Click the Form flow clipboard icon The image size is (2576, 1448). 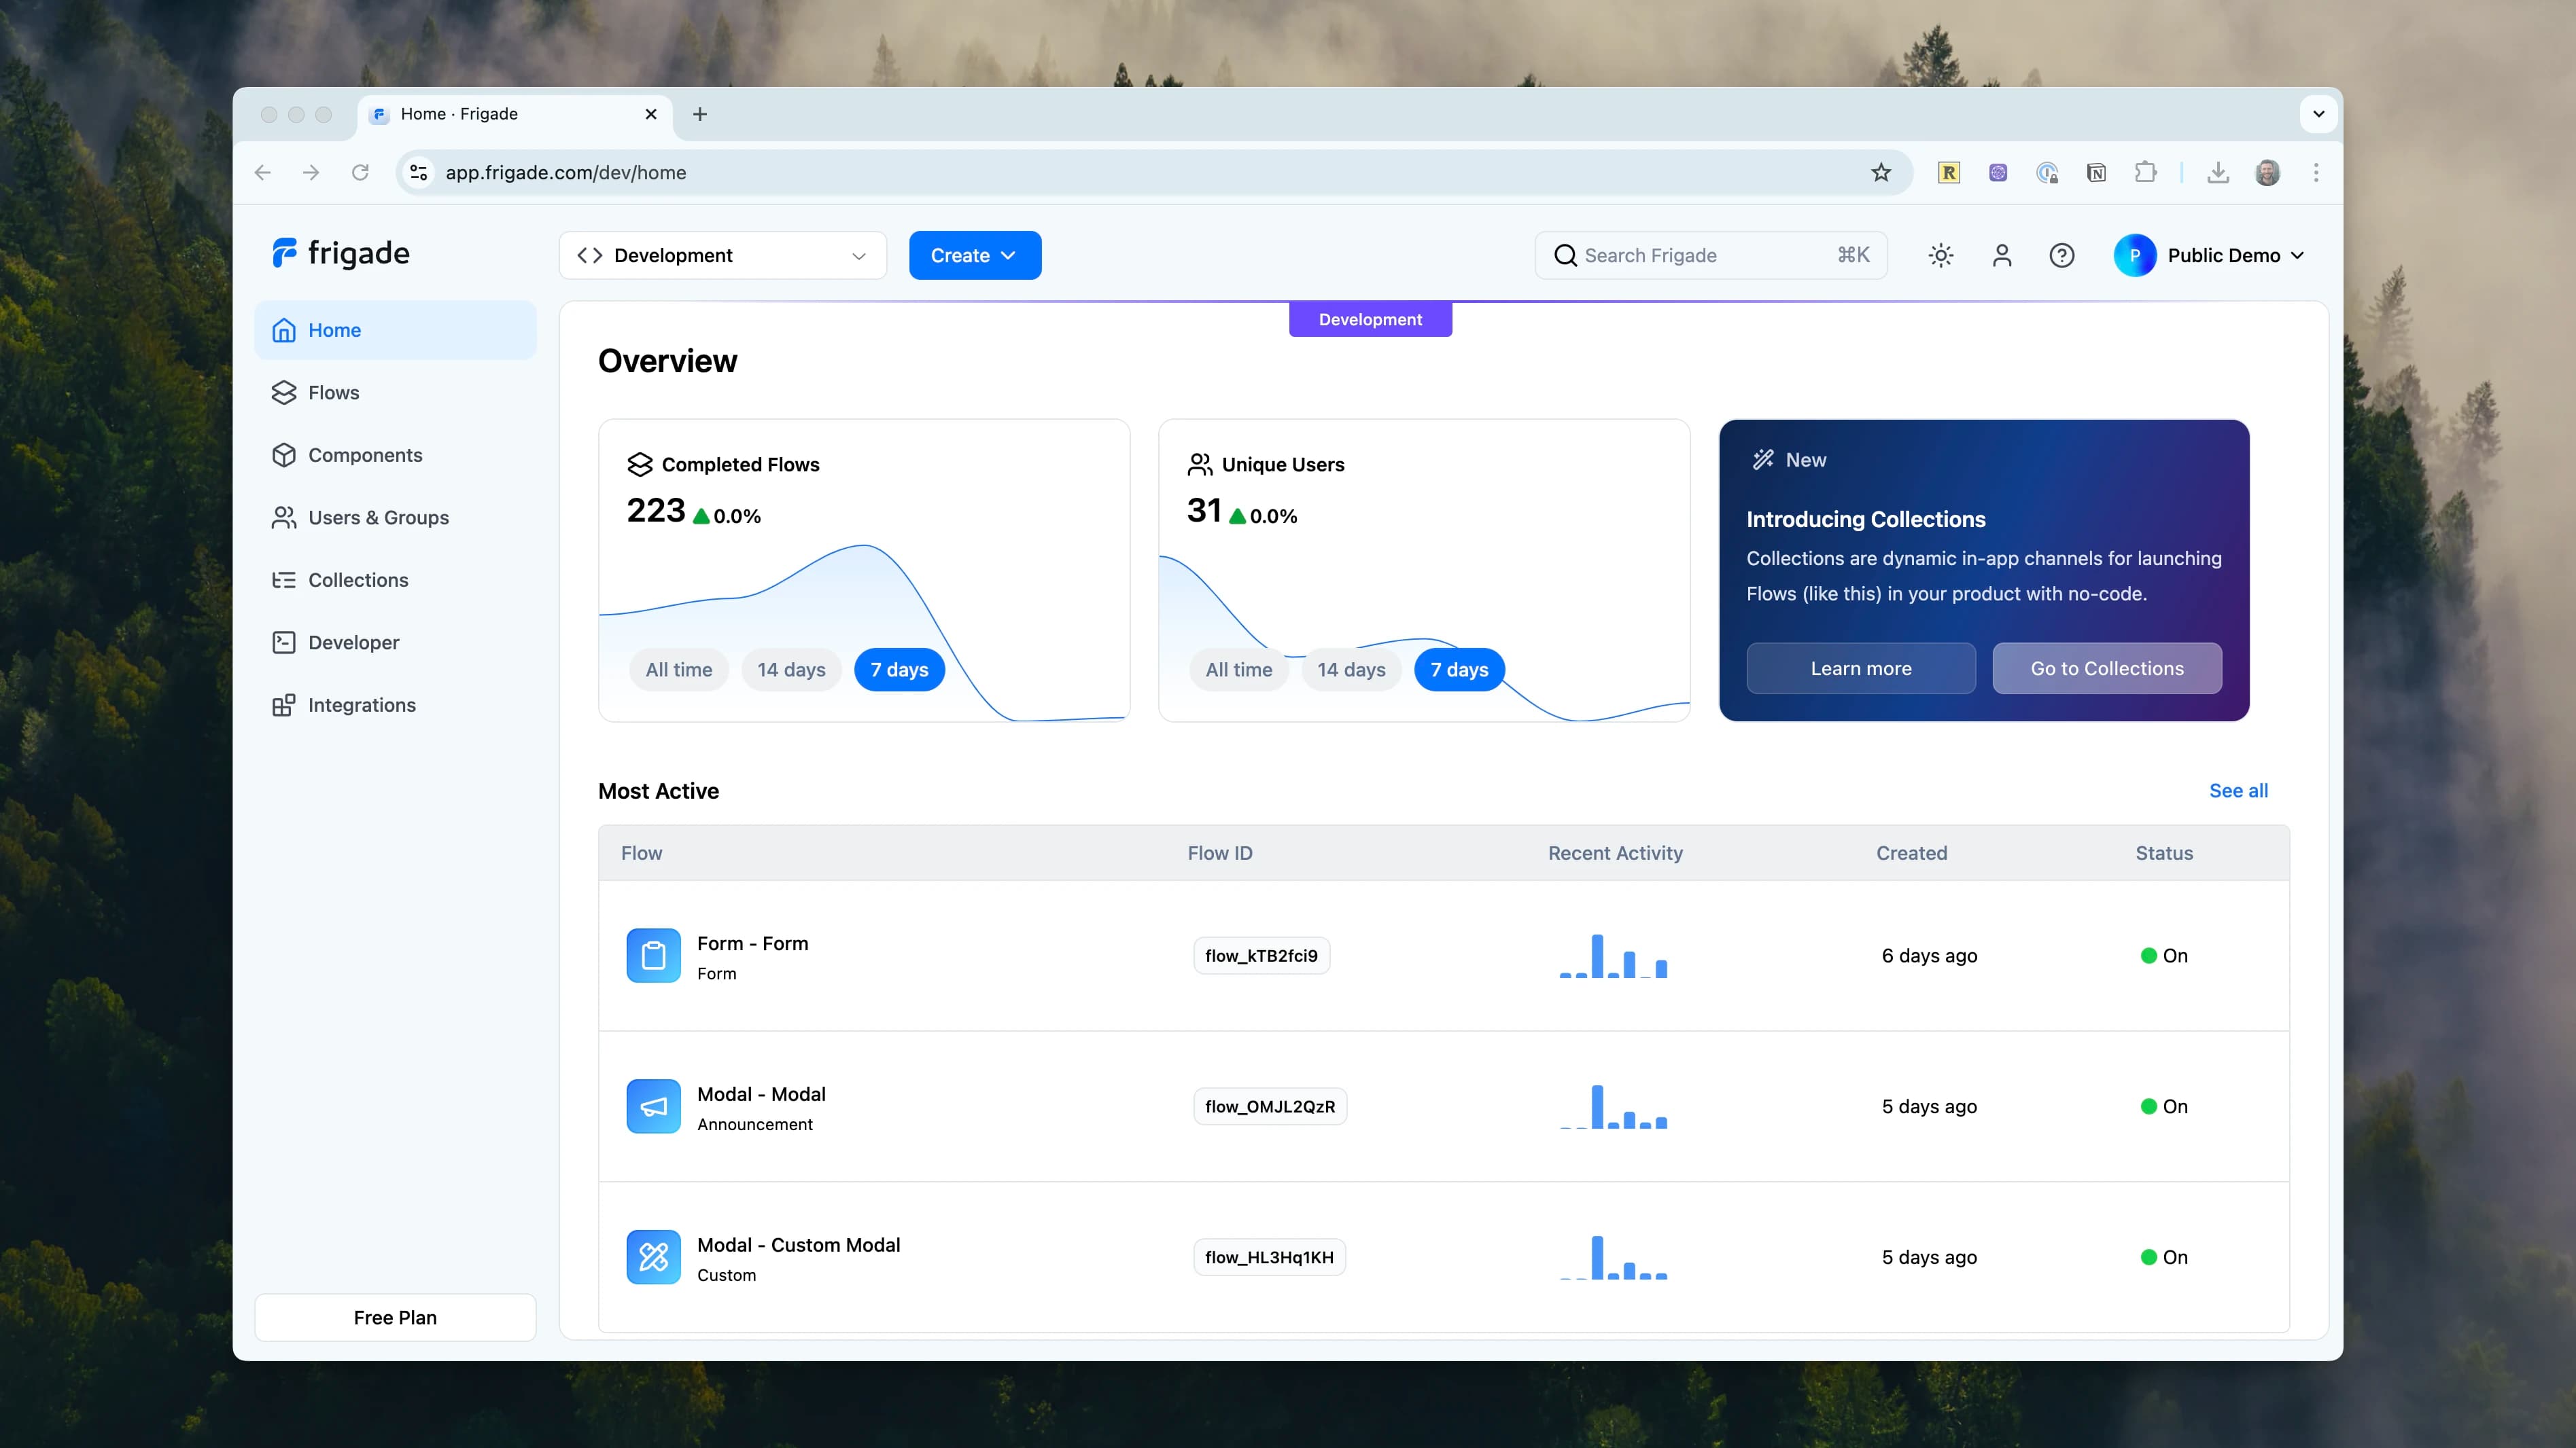653,956
